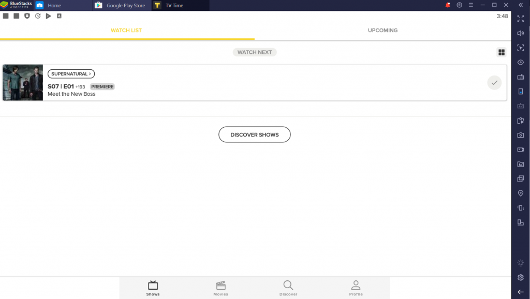Switch to grid view layout
This screenshot has height=299, width=530.
click(x=502, y=52)
